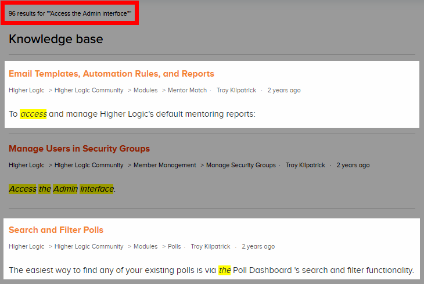Click 'Higher Logic' breadcrumb under Email Templates result

click(27, 90)
